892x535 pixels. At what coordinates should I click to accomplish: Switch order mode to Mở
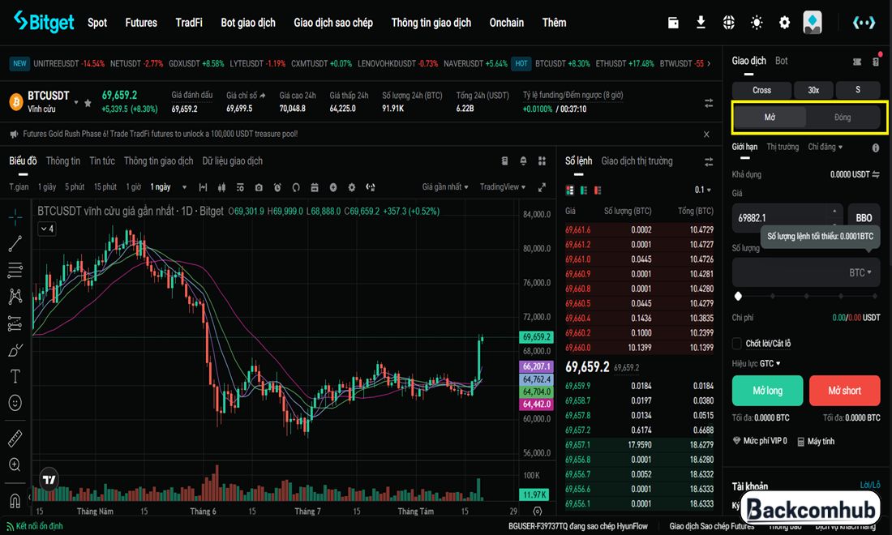[x=770, y=117]
